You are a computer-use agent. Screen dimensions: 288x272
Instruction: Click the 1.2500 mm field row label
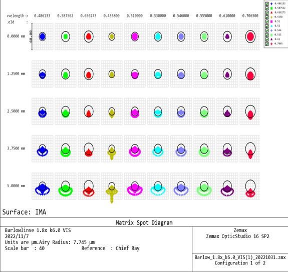[16, 73]
